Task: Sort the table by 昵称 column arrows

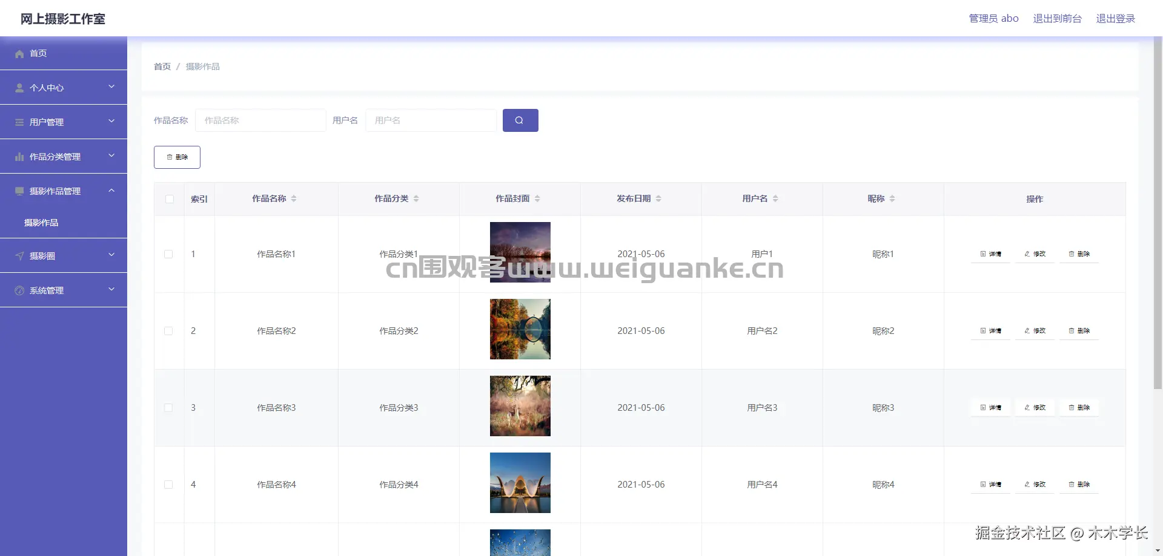Action: pos(892,198)
